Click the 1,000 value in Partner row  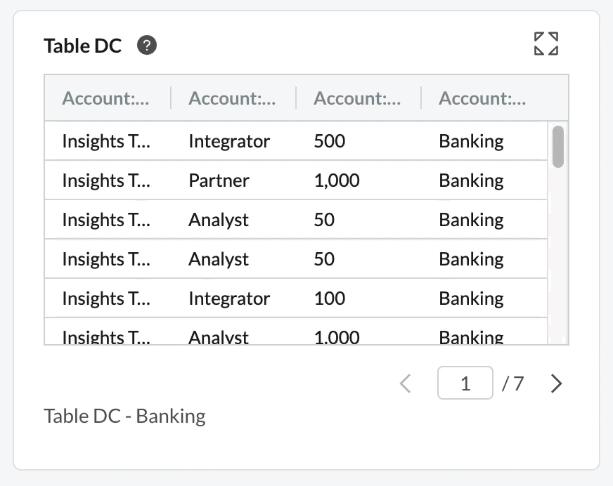pos(337,180)
